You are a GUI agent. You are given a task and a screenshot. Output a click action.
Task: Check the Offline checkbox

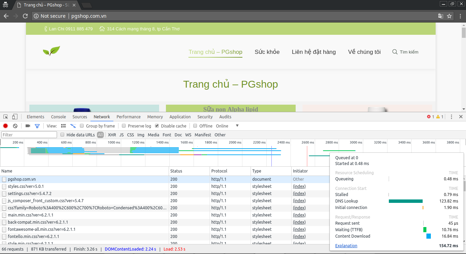point(195,126)
